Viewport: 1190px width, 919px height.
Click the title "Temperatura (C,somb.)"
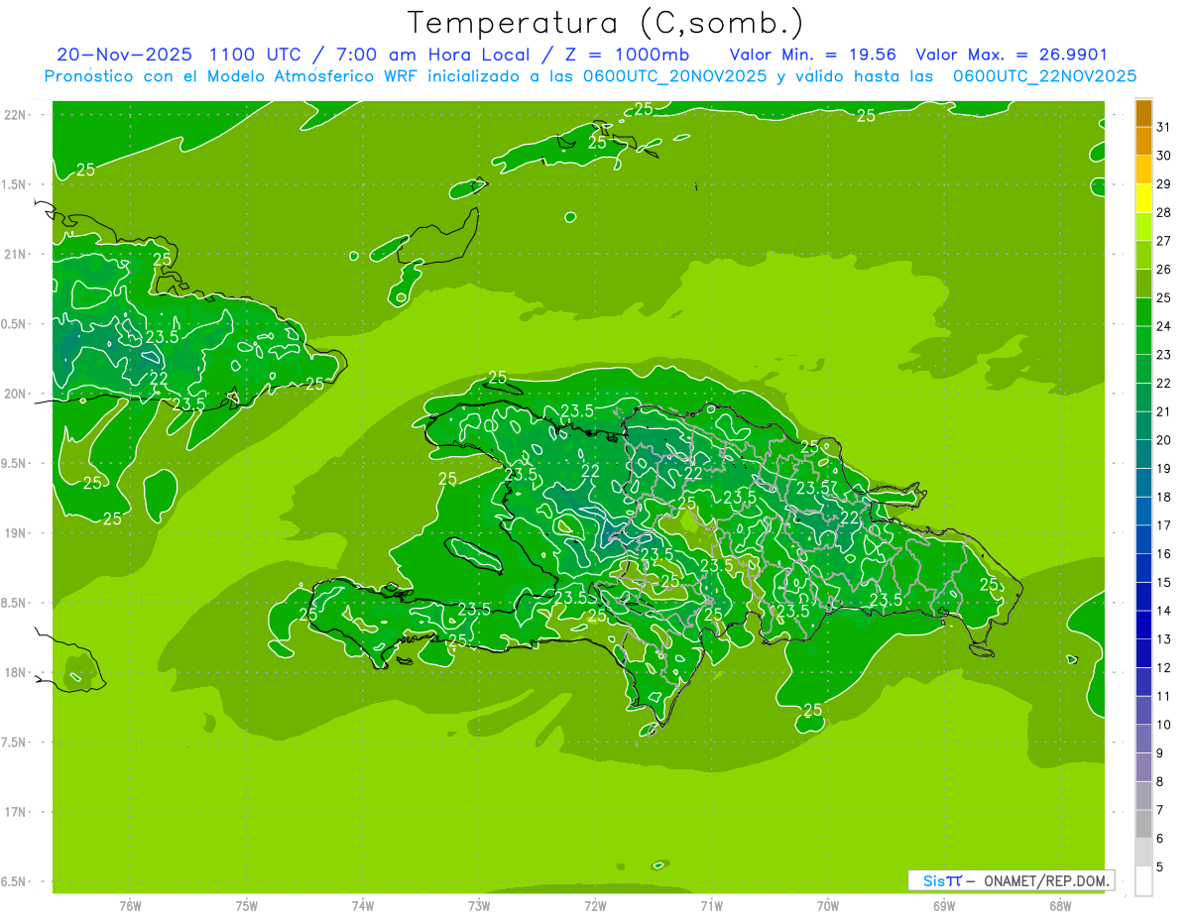(605, 22)
